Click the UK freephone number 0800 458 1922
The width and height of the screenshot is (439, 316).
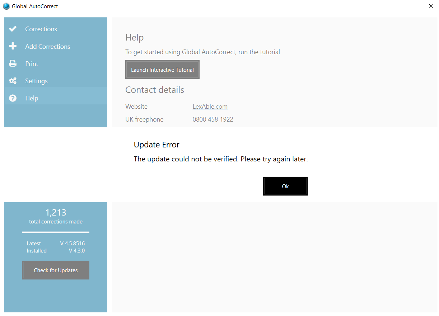pyautogui.click(x=213, y=119)
